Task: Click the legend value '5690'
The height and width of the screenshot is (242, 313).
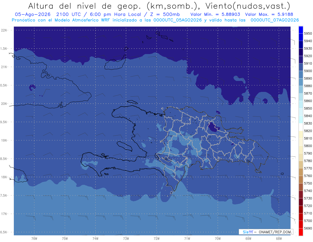Action: pyautogui.click(x=308, y=228)
